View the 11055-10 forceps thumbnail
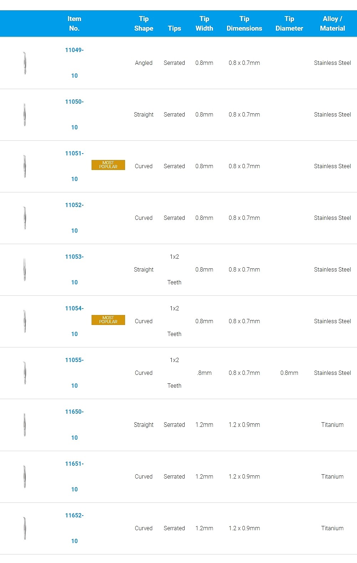The height and width of the screenshot is (563, 357). pos(25,373)
